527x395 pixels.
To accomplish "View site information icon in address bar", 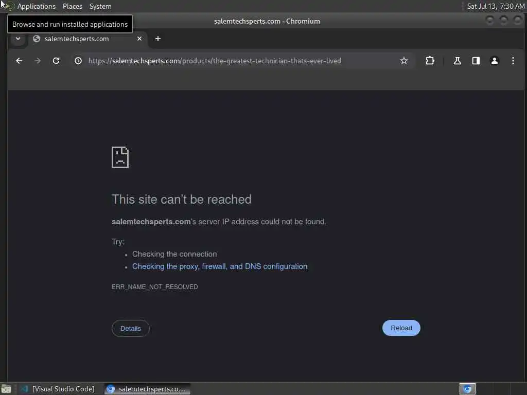I will coord(78,61).
